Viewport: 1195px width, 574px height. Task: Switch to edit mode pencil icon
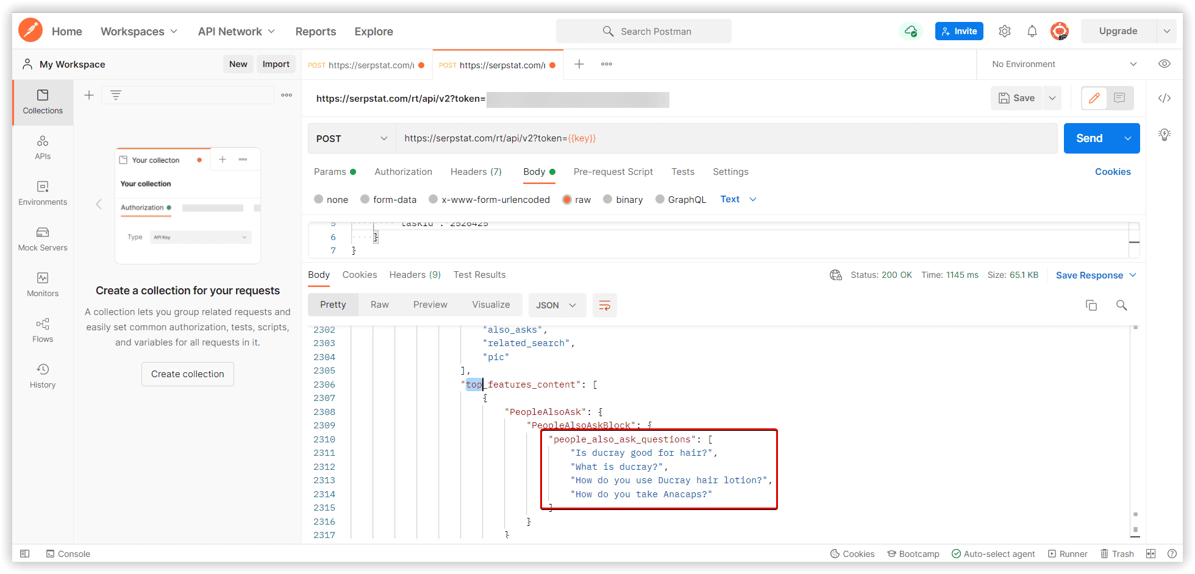coord(1094,98)
